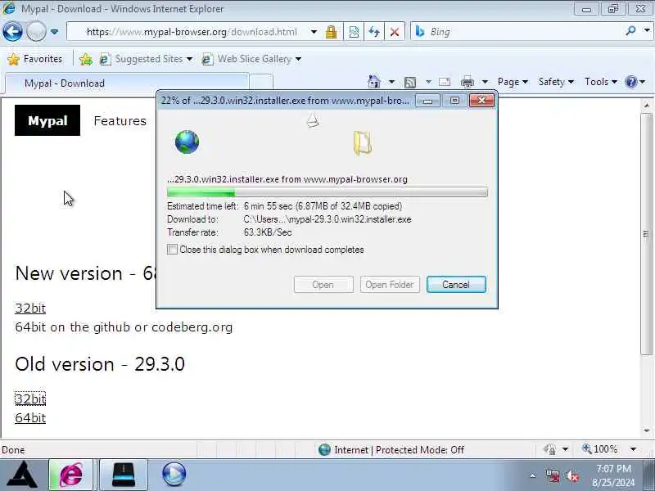Expand the Home button dropdown arrow
The height and width of the screenshot is (491, 655).
coord(391,82)
